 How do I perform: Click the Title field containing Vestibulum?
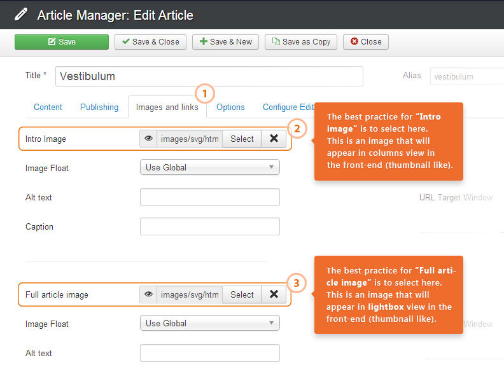click(x=209, y=76)
